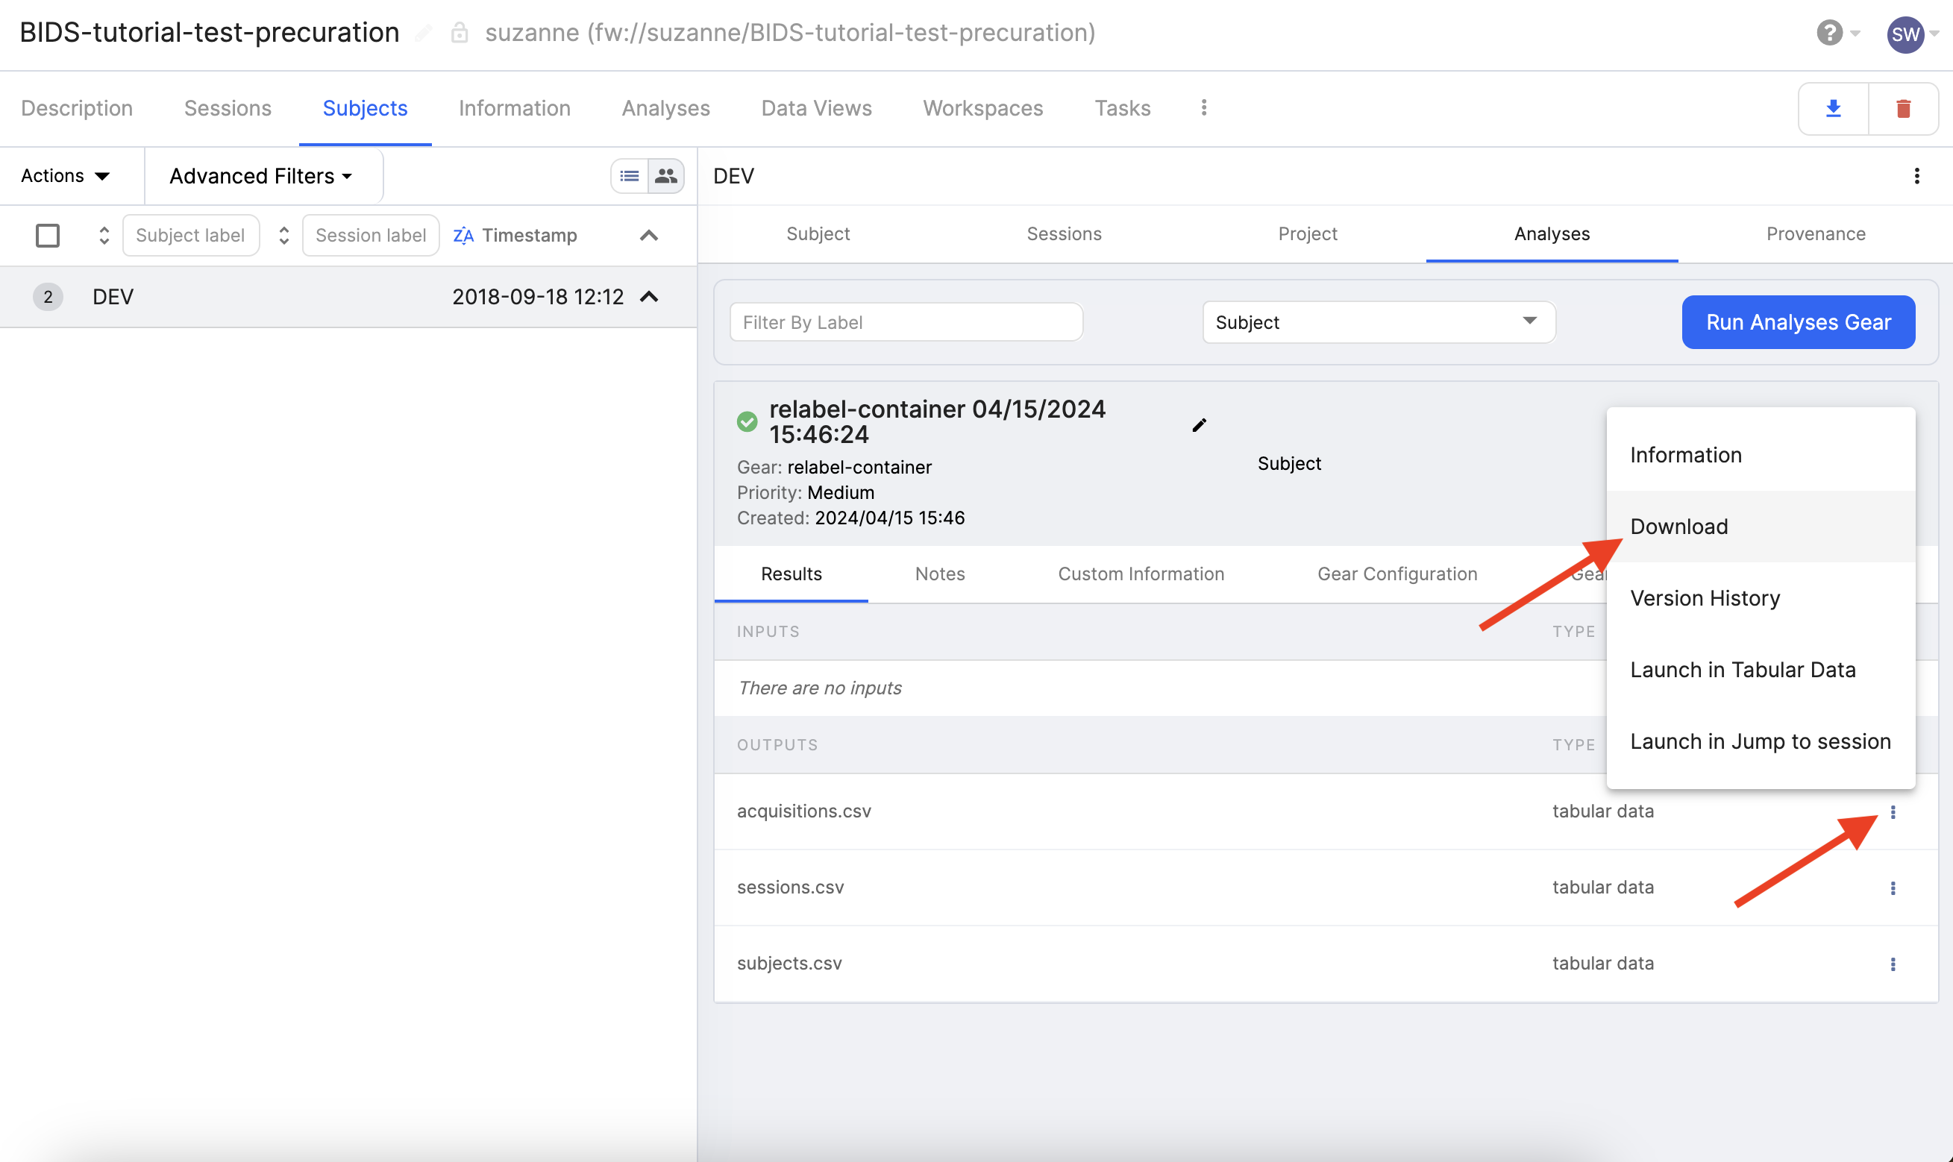
Task: Switch to the DEV Project tab
Action: [1307, 233]
